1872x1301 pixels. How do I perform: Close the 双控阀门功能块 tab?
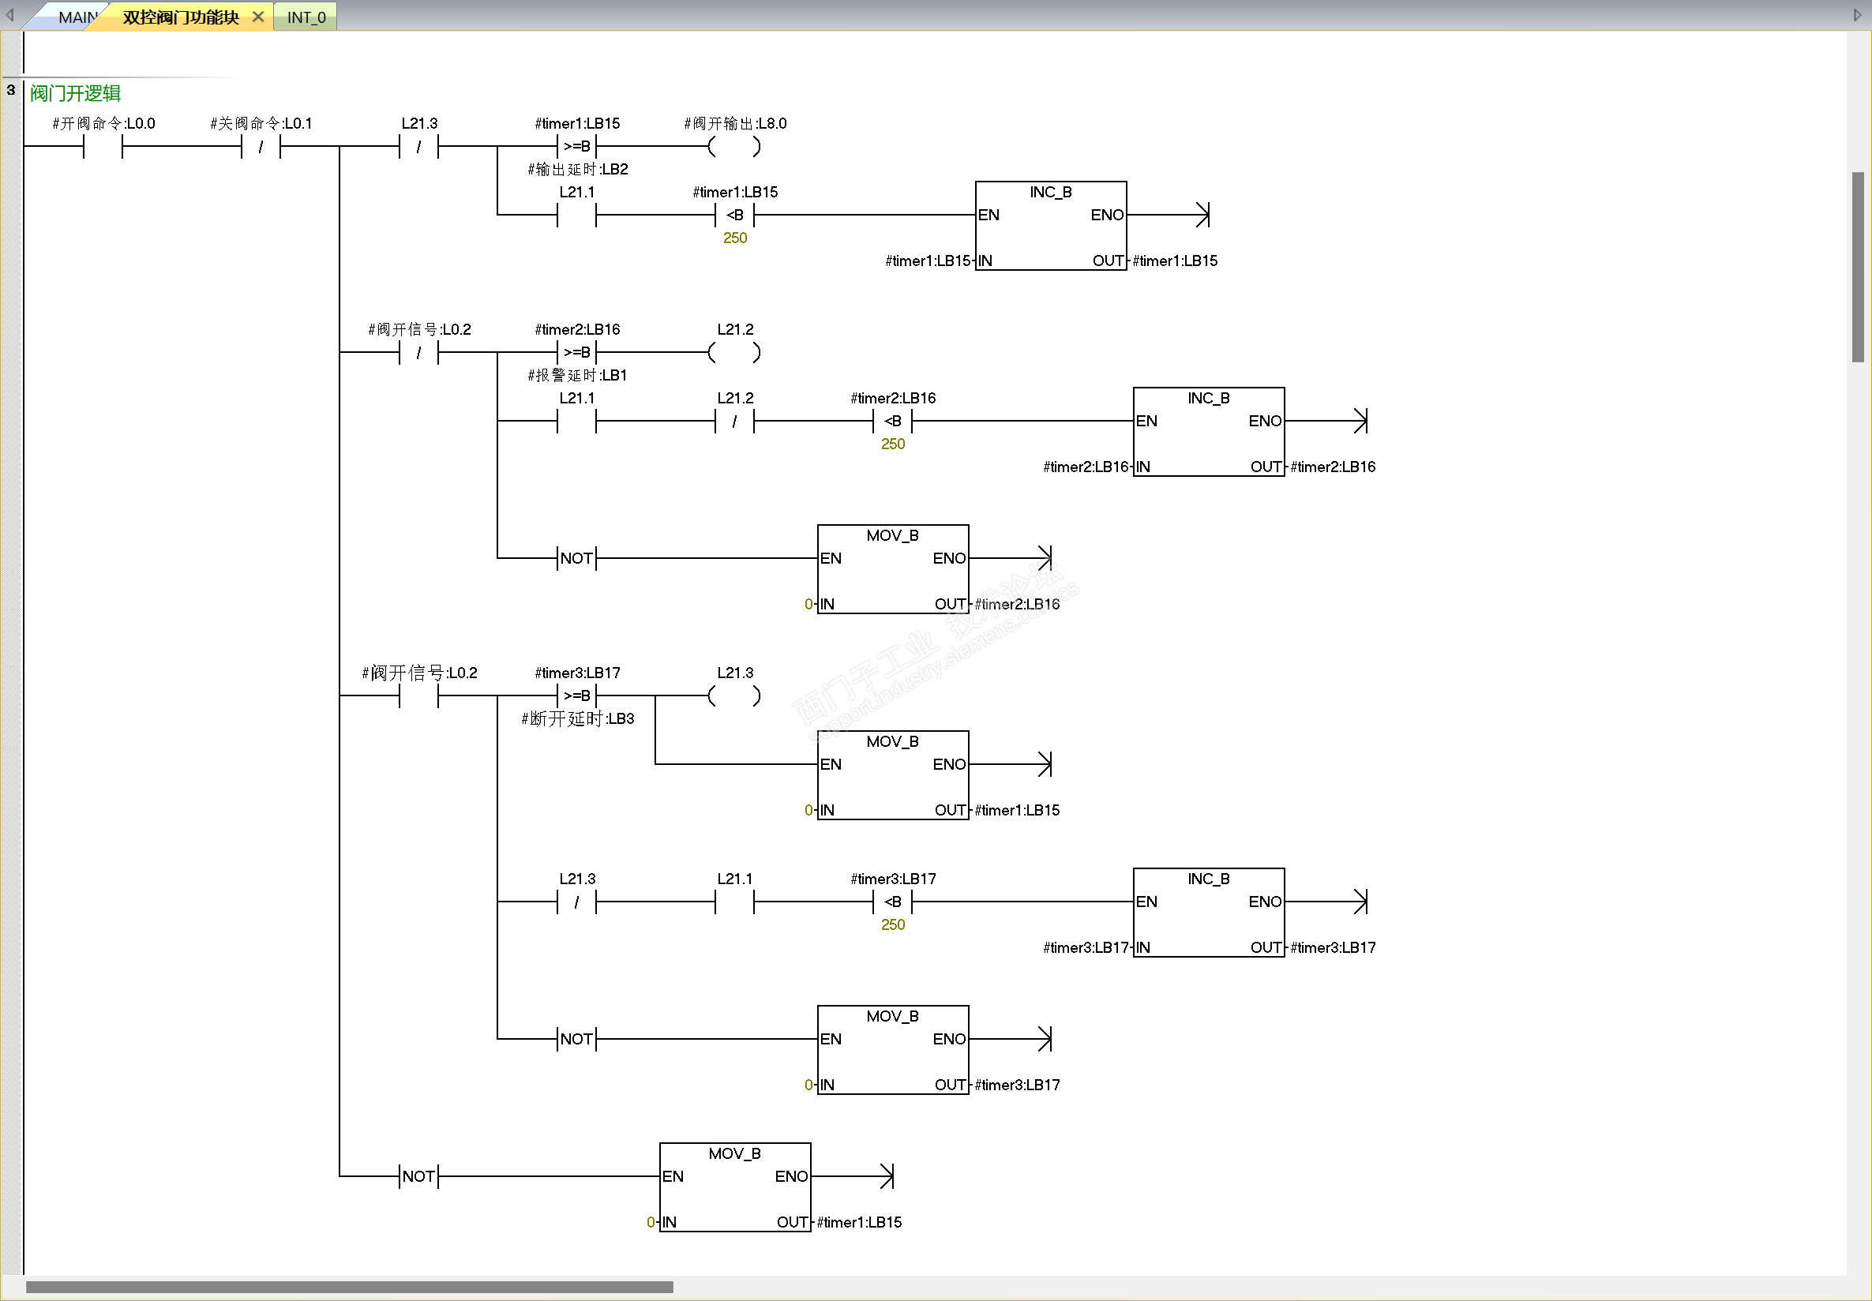tap(257, 17)
